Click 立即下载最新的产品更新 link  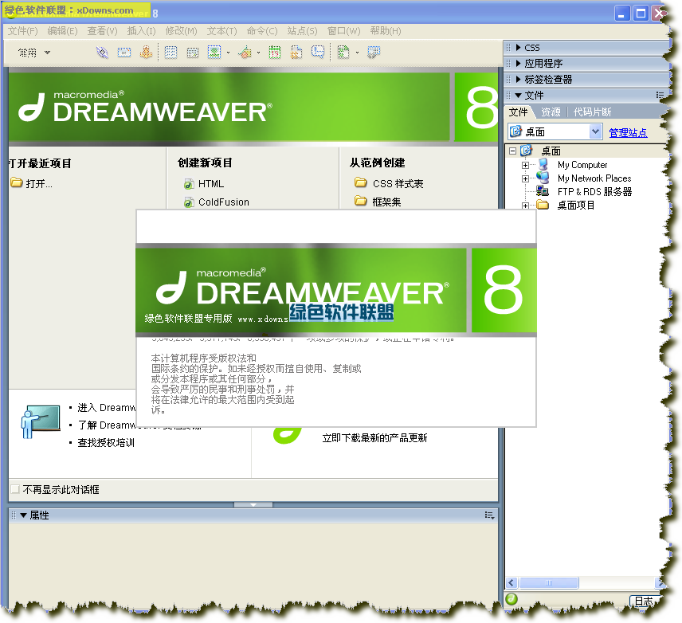pos(374,438)
